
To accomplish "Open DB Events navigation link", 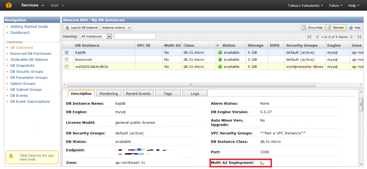I will coord(19,95).
